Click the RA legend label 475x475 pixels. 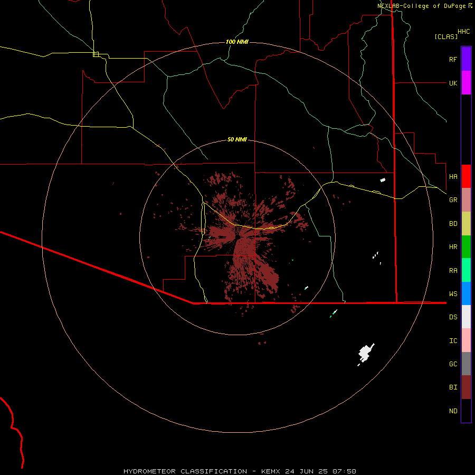coord(453,271)
